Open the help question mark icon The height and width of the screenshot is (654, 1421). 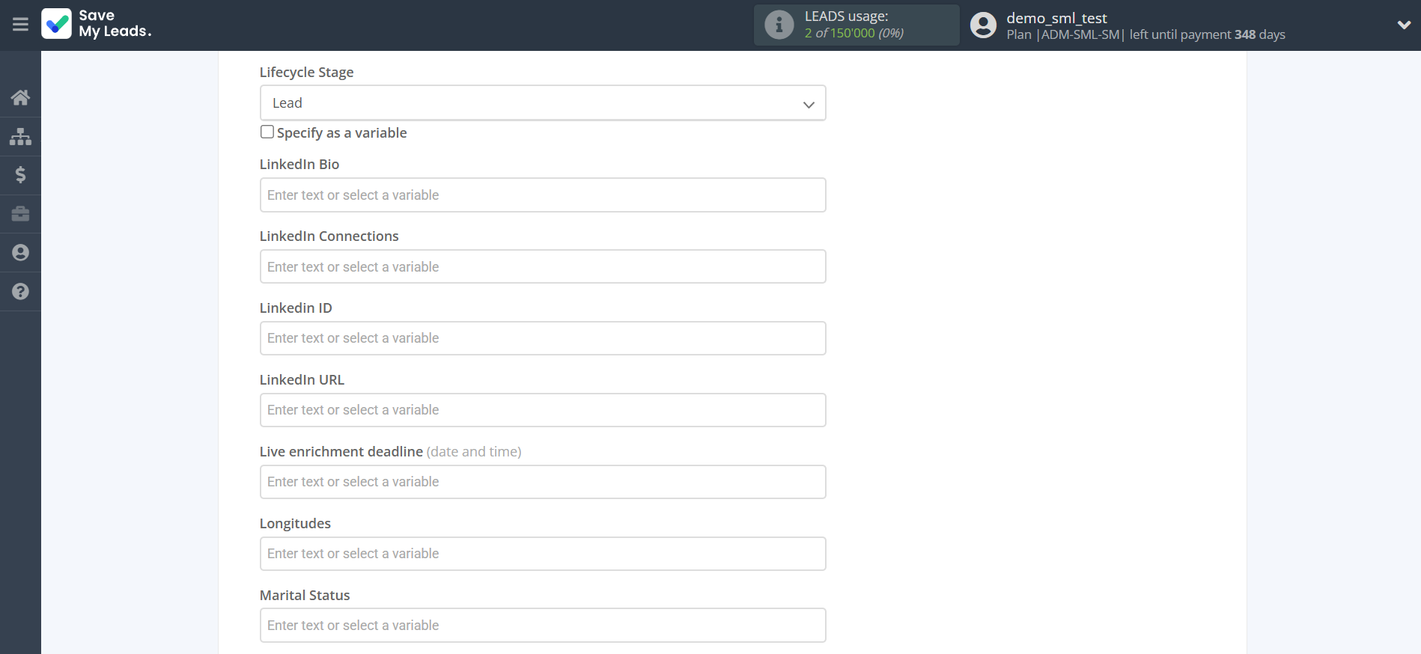pyautogui.click(x=20, y=292)
